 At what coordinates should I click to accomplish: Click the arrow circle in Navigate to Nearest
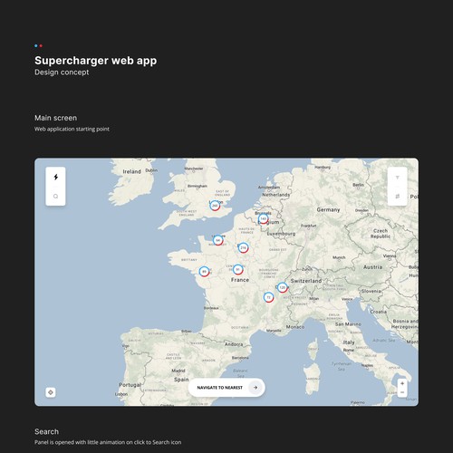[x=255, y=388]
